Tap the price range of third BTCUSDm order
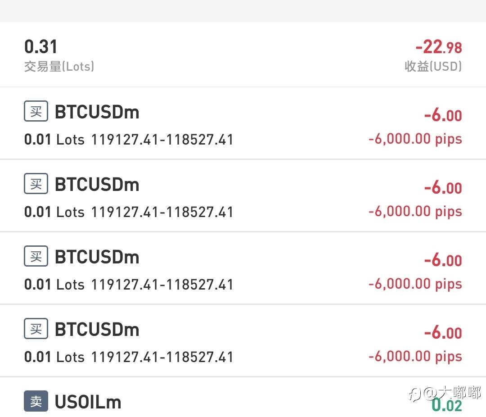Image resolution: width=486 pixels, height=417 pixels. tap(162, 285)
